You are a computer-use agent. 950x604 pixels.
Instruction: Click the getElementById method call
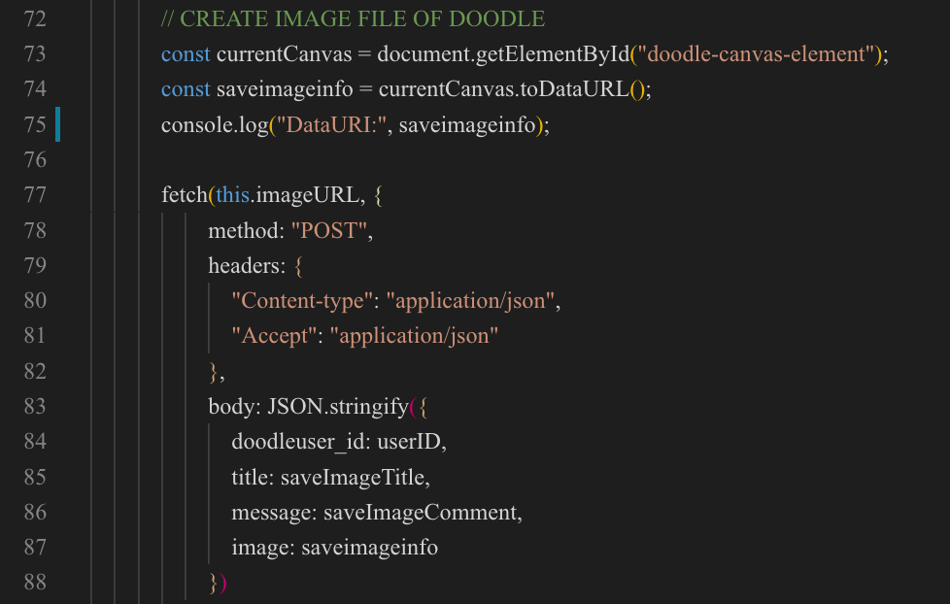[x=553, y=54]
